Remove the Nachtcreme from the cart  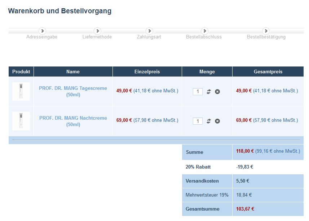point(217,121)
